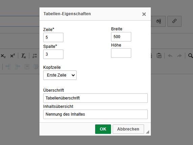Click the Zeile number field
193x145 pixels.
(53, 37)
